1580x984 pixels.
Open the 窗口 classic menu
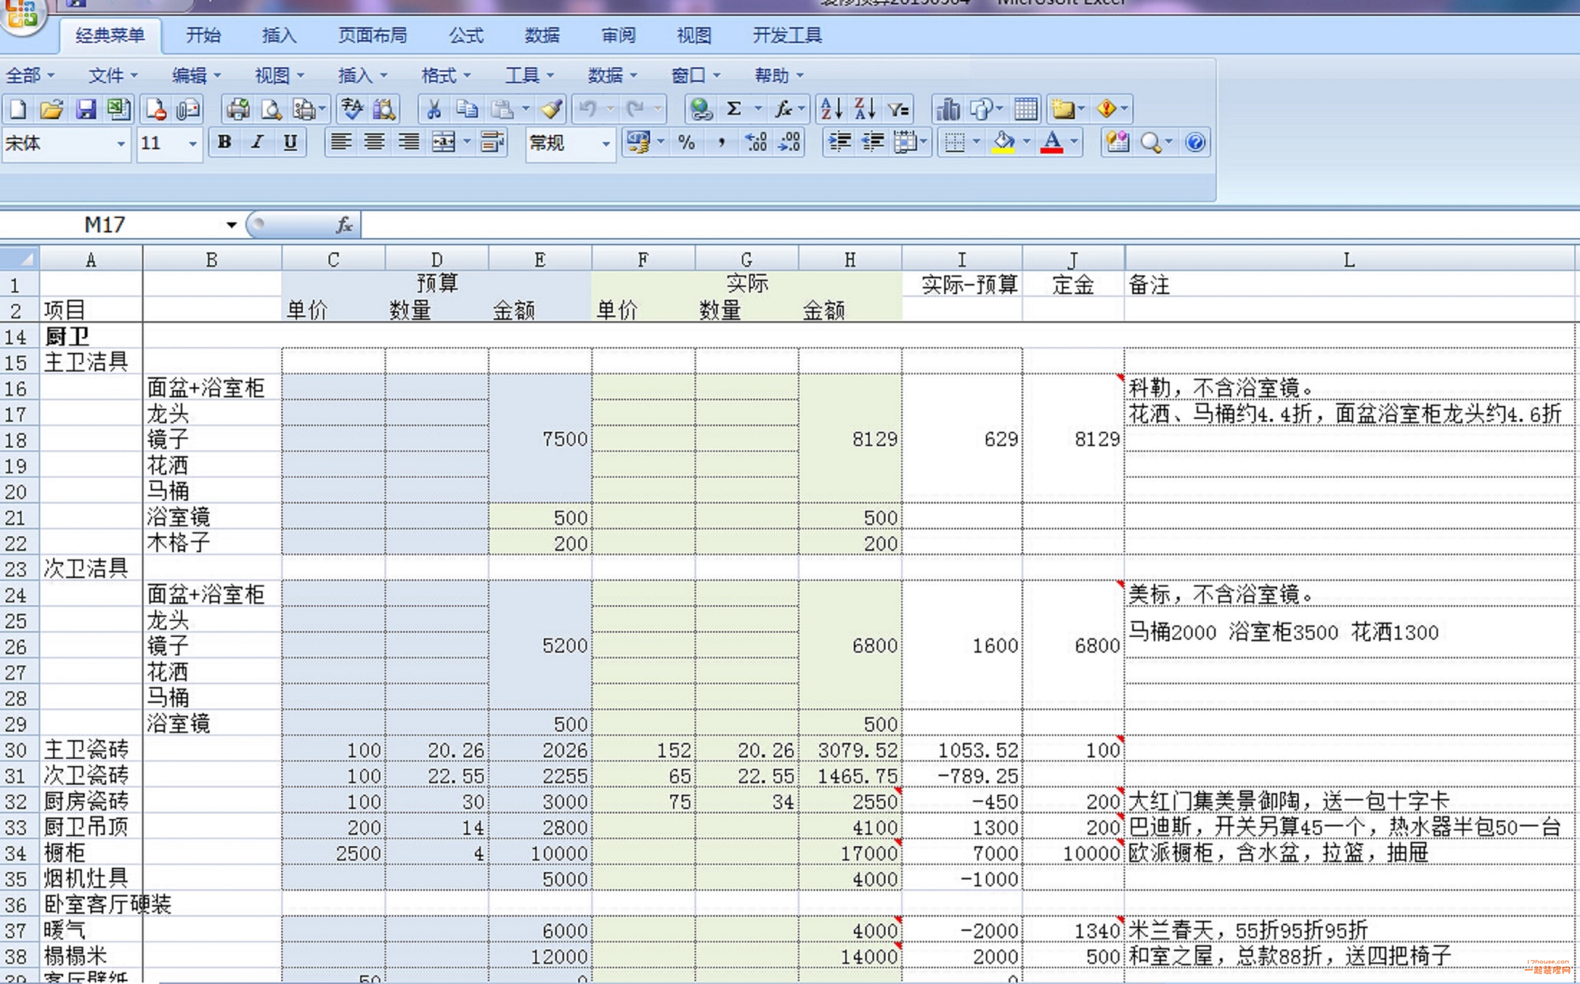pyautogui.click(x=696, y=75)
